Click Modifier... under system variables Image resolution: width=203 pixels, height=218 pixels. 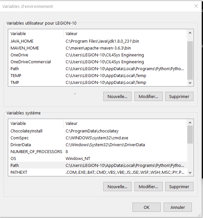click(148, 187)
